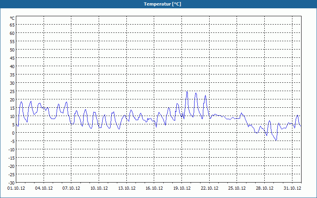Viewport: 317px width, 198px height.
Task: Select the 40 y-axis label
Action: [12, 67]
